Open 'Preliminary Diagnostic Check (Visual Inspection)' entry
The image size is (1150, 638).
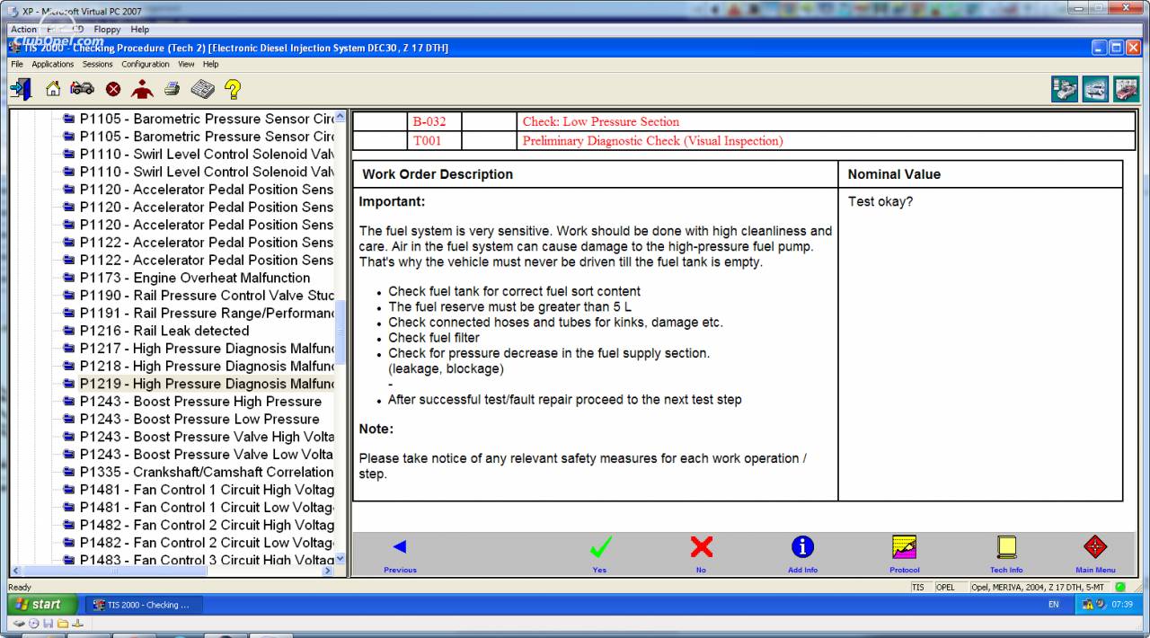[x=653, y=140]
